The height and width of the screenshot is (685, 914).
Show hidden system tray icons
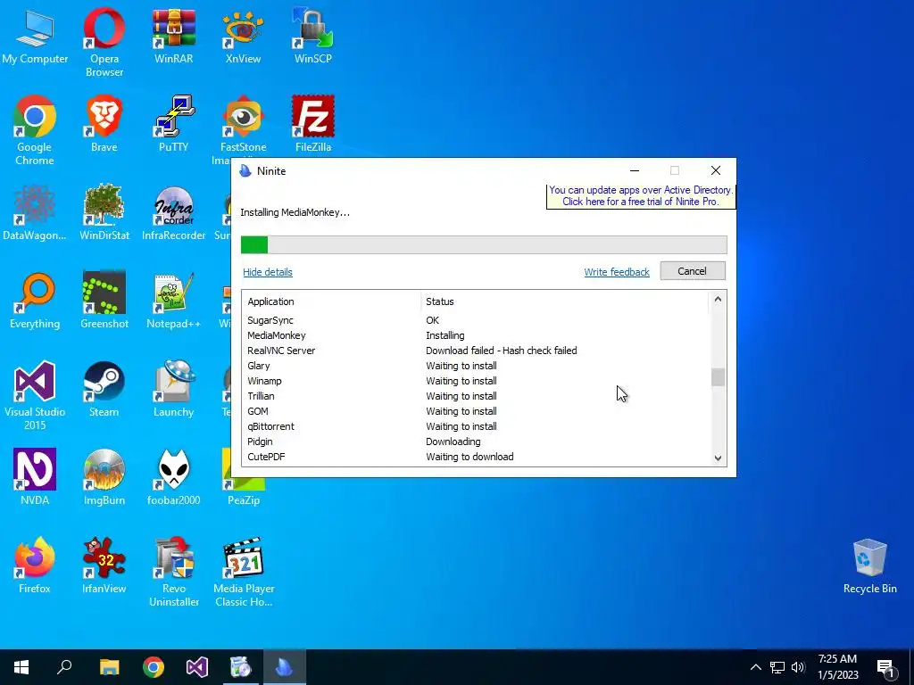coord(755,667)
